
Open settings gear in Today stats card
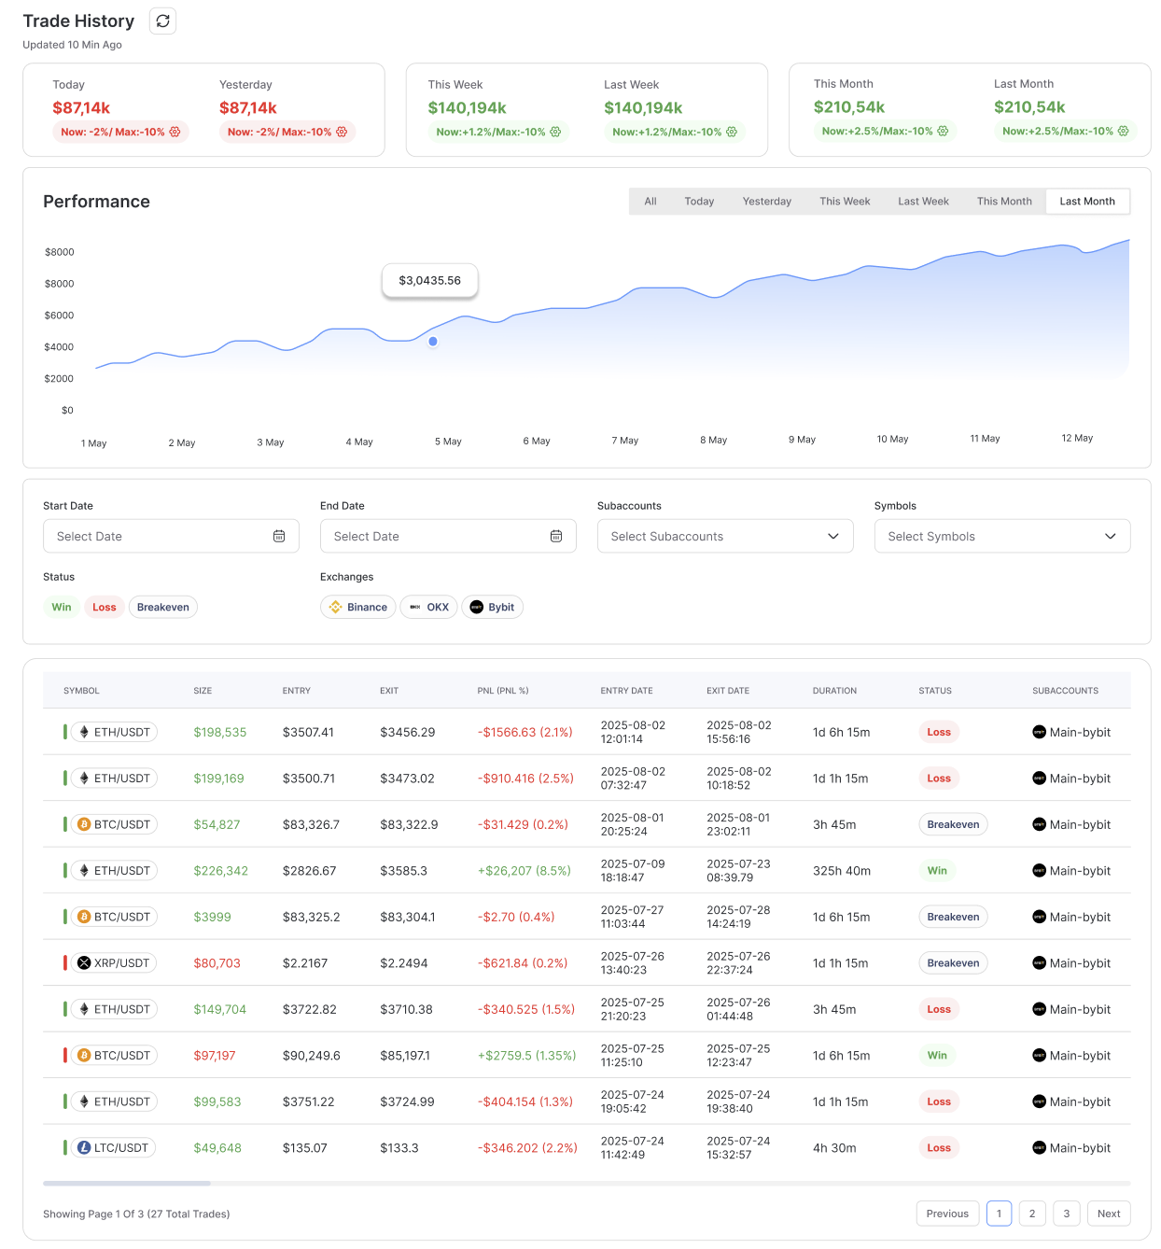point(175,133)
